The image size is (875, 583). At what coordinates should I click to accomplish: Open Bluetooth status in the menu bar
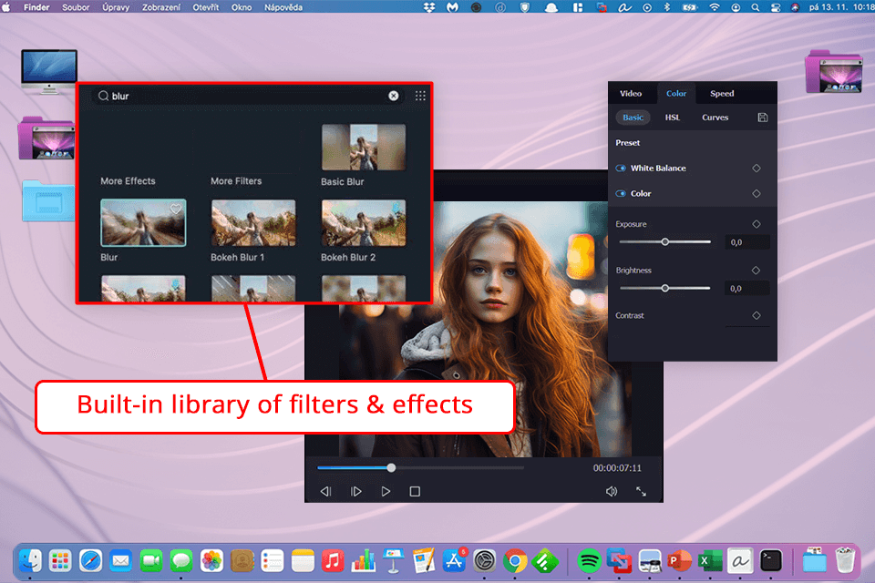[x=666, y=7]
